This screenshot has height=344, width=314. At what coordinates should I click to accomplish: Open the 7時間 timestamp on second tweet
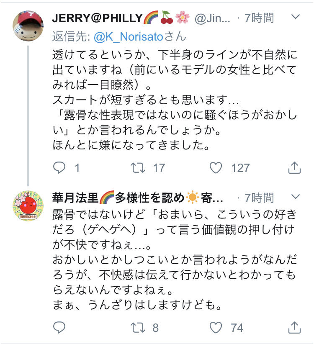(x=259, y=198)
